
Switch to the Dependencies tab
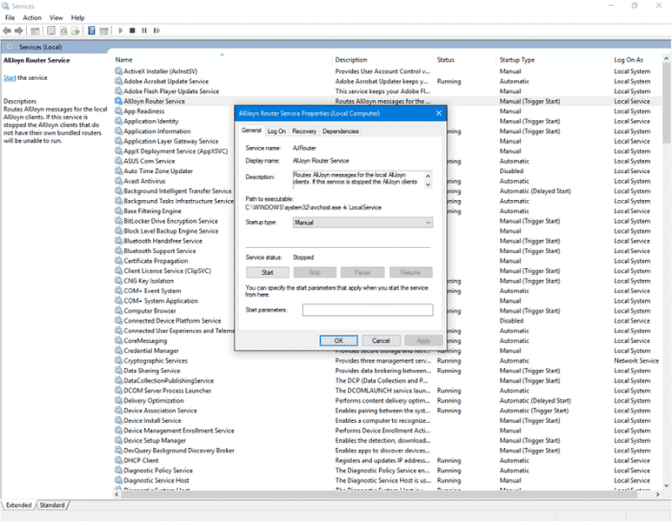(x=341, y=131)
